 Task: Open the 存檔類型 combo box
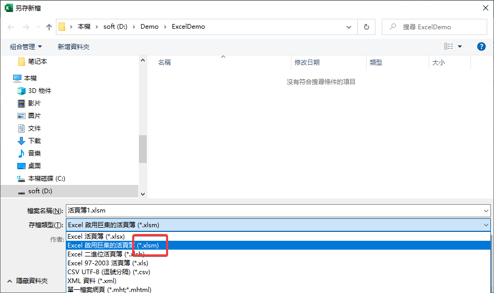pos(278,225)
